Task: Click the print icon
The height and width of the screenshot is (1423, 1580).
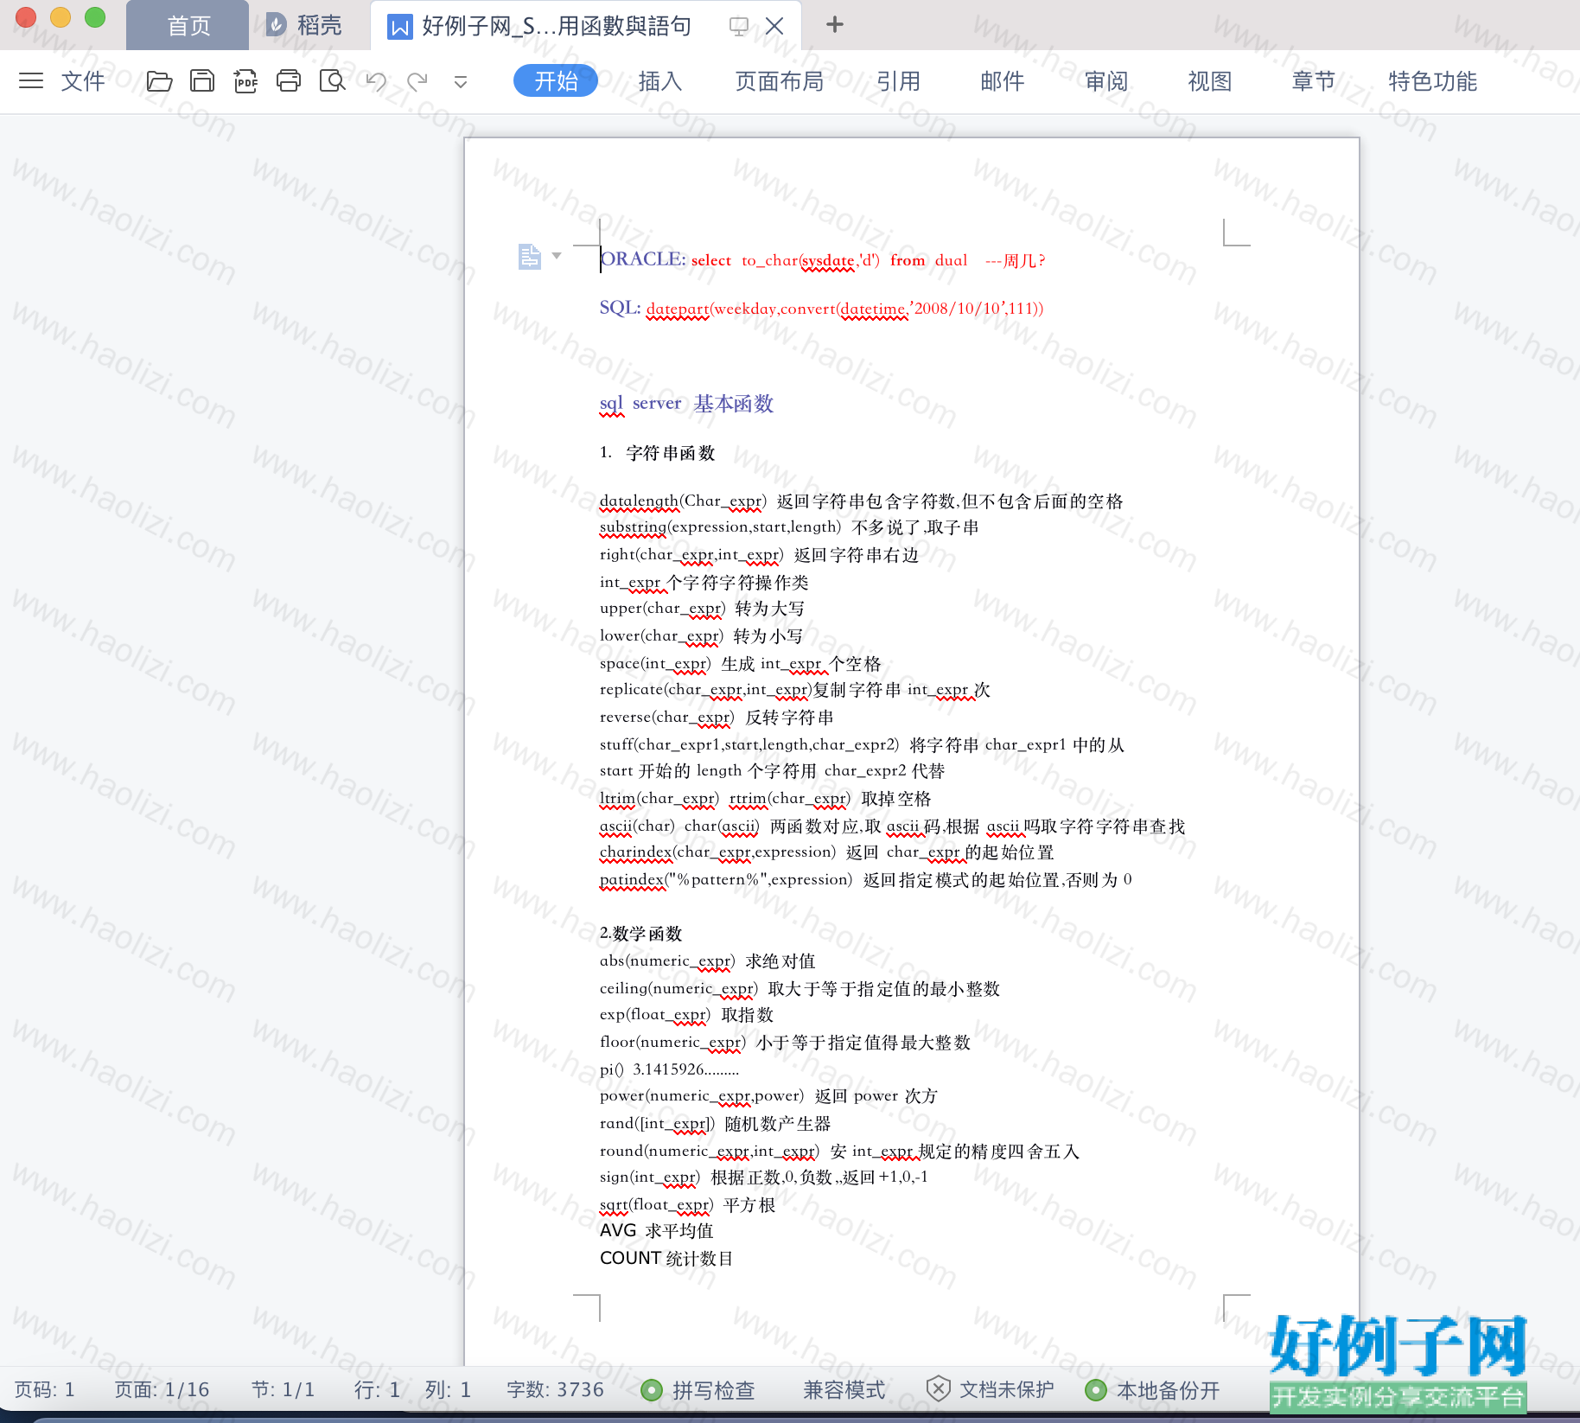Action: pos(289,81)
